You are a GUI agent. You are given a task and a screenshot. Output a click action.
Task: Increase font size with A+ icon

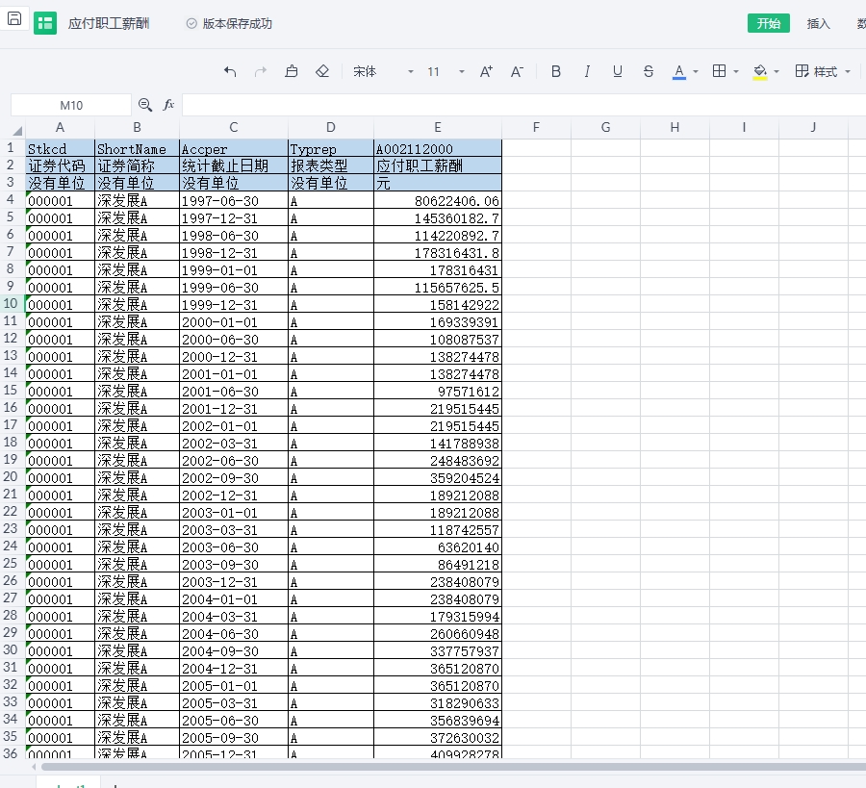click(x=486, y=72)
